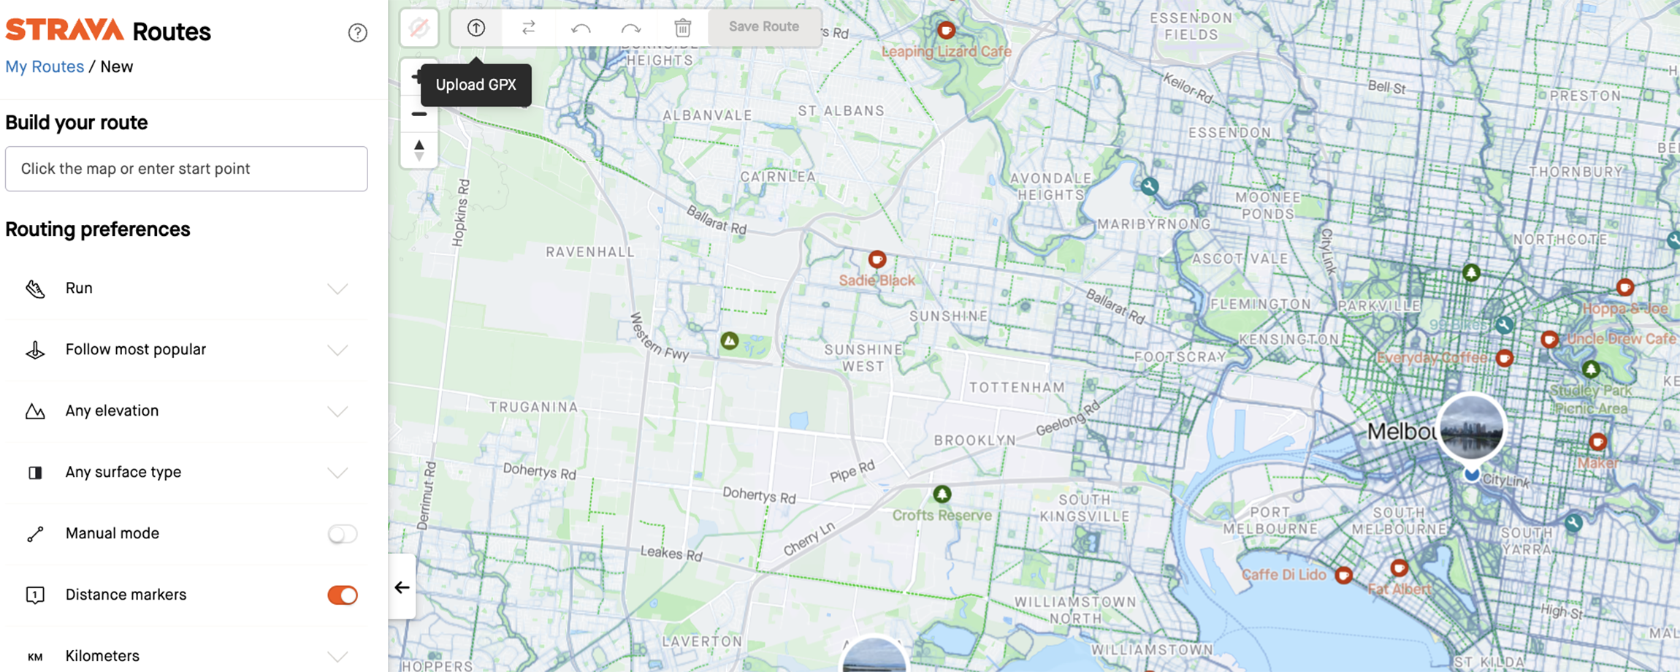This screenshot has width=1680, height=672.
Task: Click the Fat Albert cafe marker
Action: [1399, 568]
